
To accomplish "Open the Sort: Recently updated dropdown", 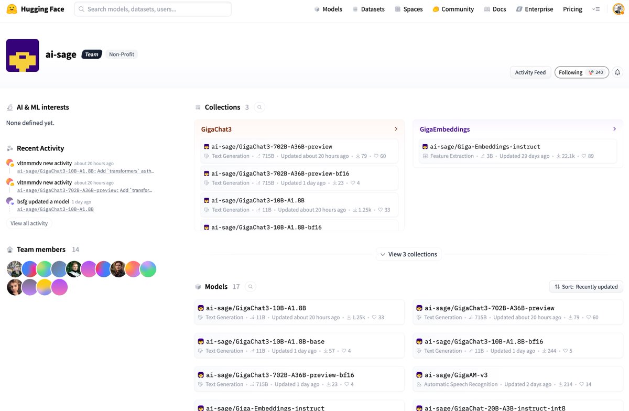I will pyautogui.click(x=586, y=287).
